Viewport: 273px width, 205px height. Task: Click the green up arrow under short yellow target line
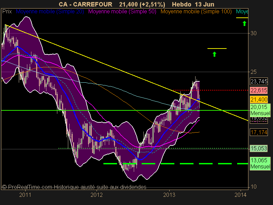click(x=215, y=54)
